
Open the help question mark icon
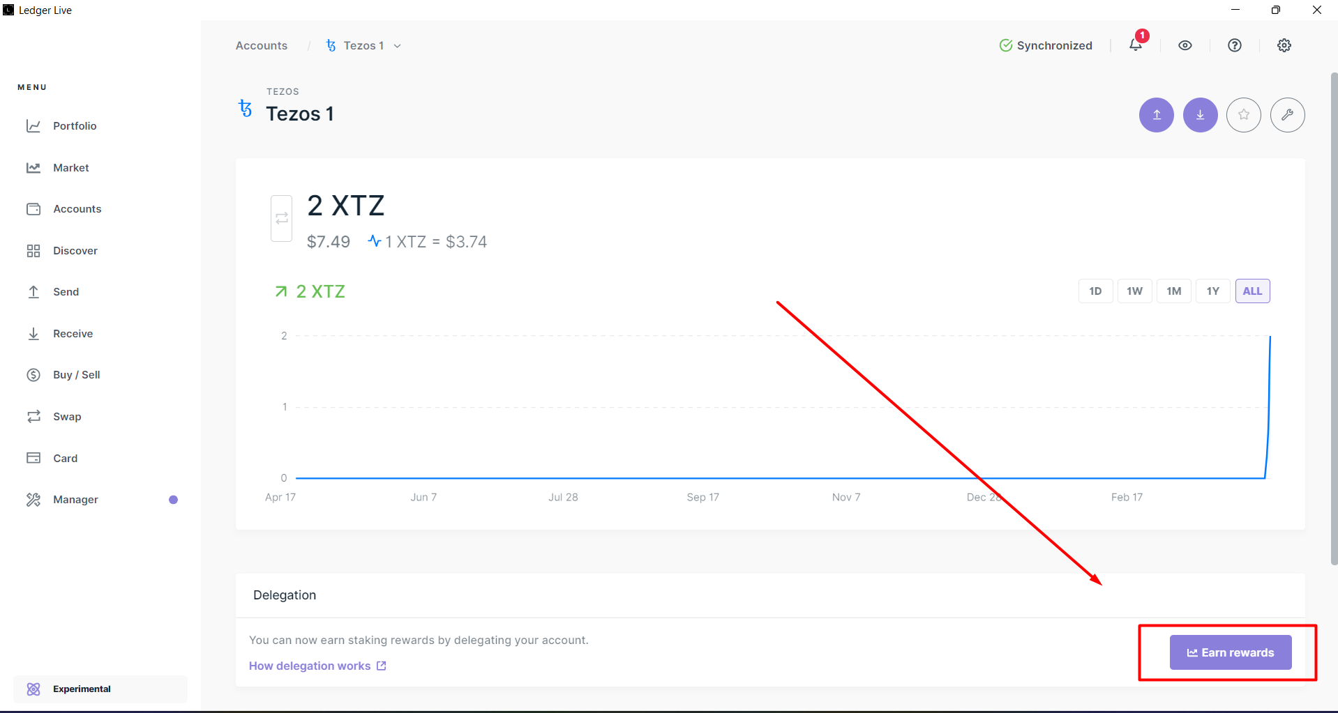(x=1235, y=45)
